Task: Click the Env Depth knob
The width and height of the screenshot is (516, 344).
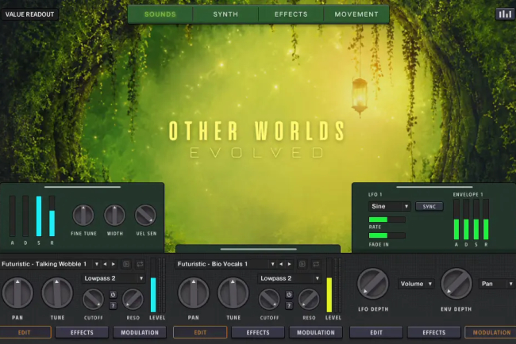Action: 456,284
